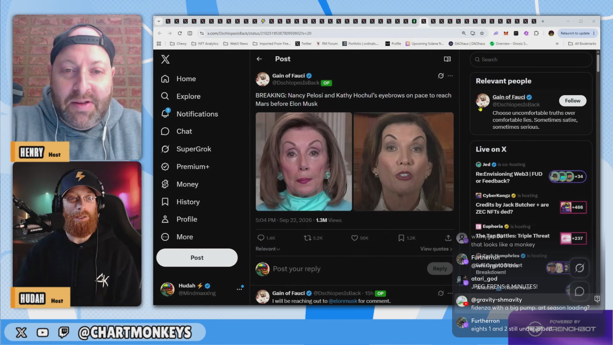Image resolution: width=613 pixels, height=345 pixels.
Task: Like the post showing 56K likes
Action: pos(354,238)
